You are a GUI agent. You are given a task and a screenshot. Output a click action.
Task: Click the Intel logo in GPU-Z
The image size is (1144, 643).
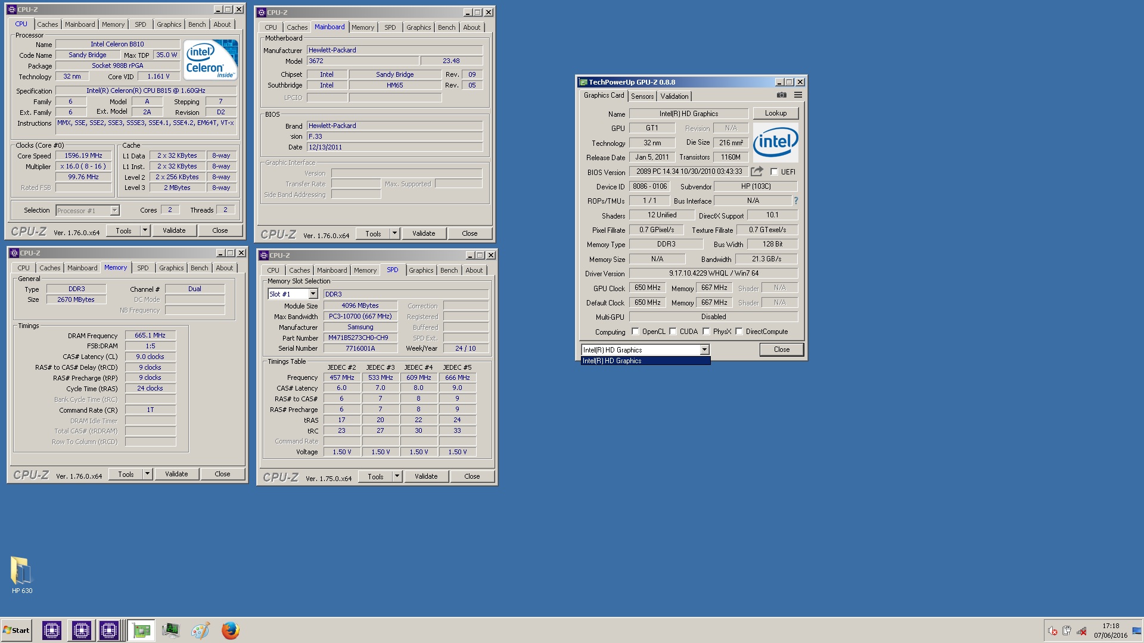point(775,142)
